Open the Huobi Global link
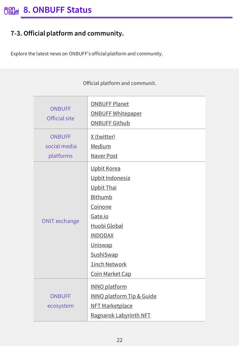 coord(107,226)
